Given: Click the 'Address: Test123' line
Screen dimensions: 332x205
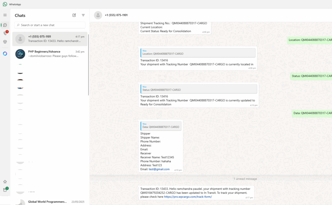Looking at the screenshot, I should click(151, 165).
